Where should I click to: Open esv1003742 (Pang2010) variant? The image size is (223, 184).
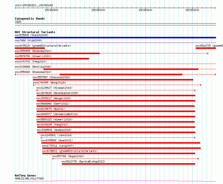pyautogui.click(x=31, y=61)
